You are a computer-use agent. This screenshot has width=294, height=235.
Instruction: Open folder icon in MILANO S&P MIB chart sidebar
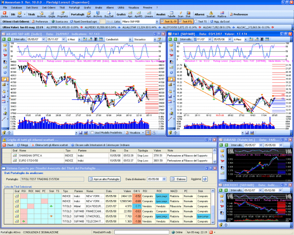click(5, 45)
